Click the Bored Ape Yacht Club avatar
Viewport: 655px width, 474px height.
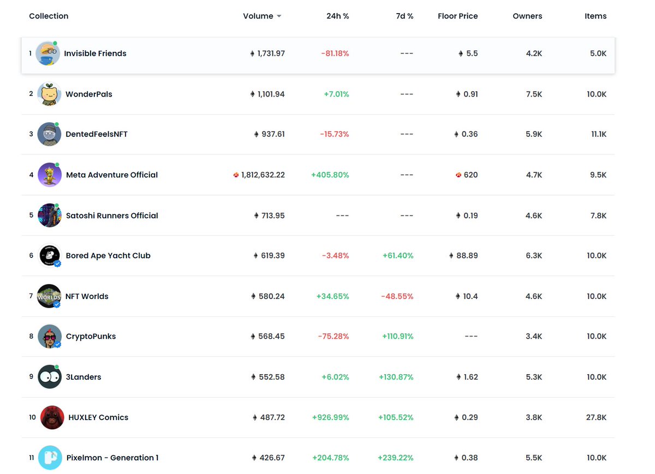click(49, 255)
